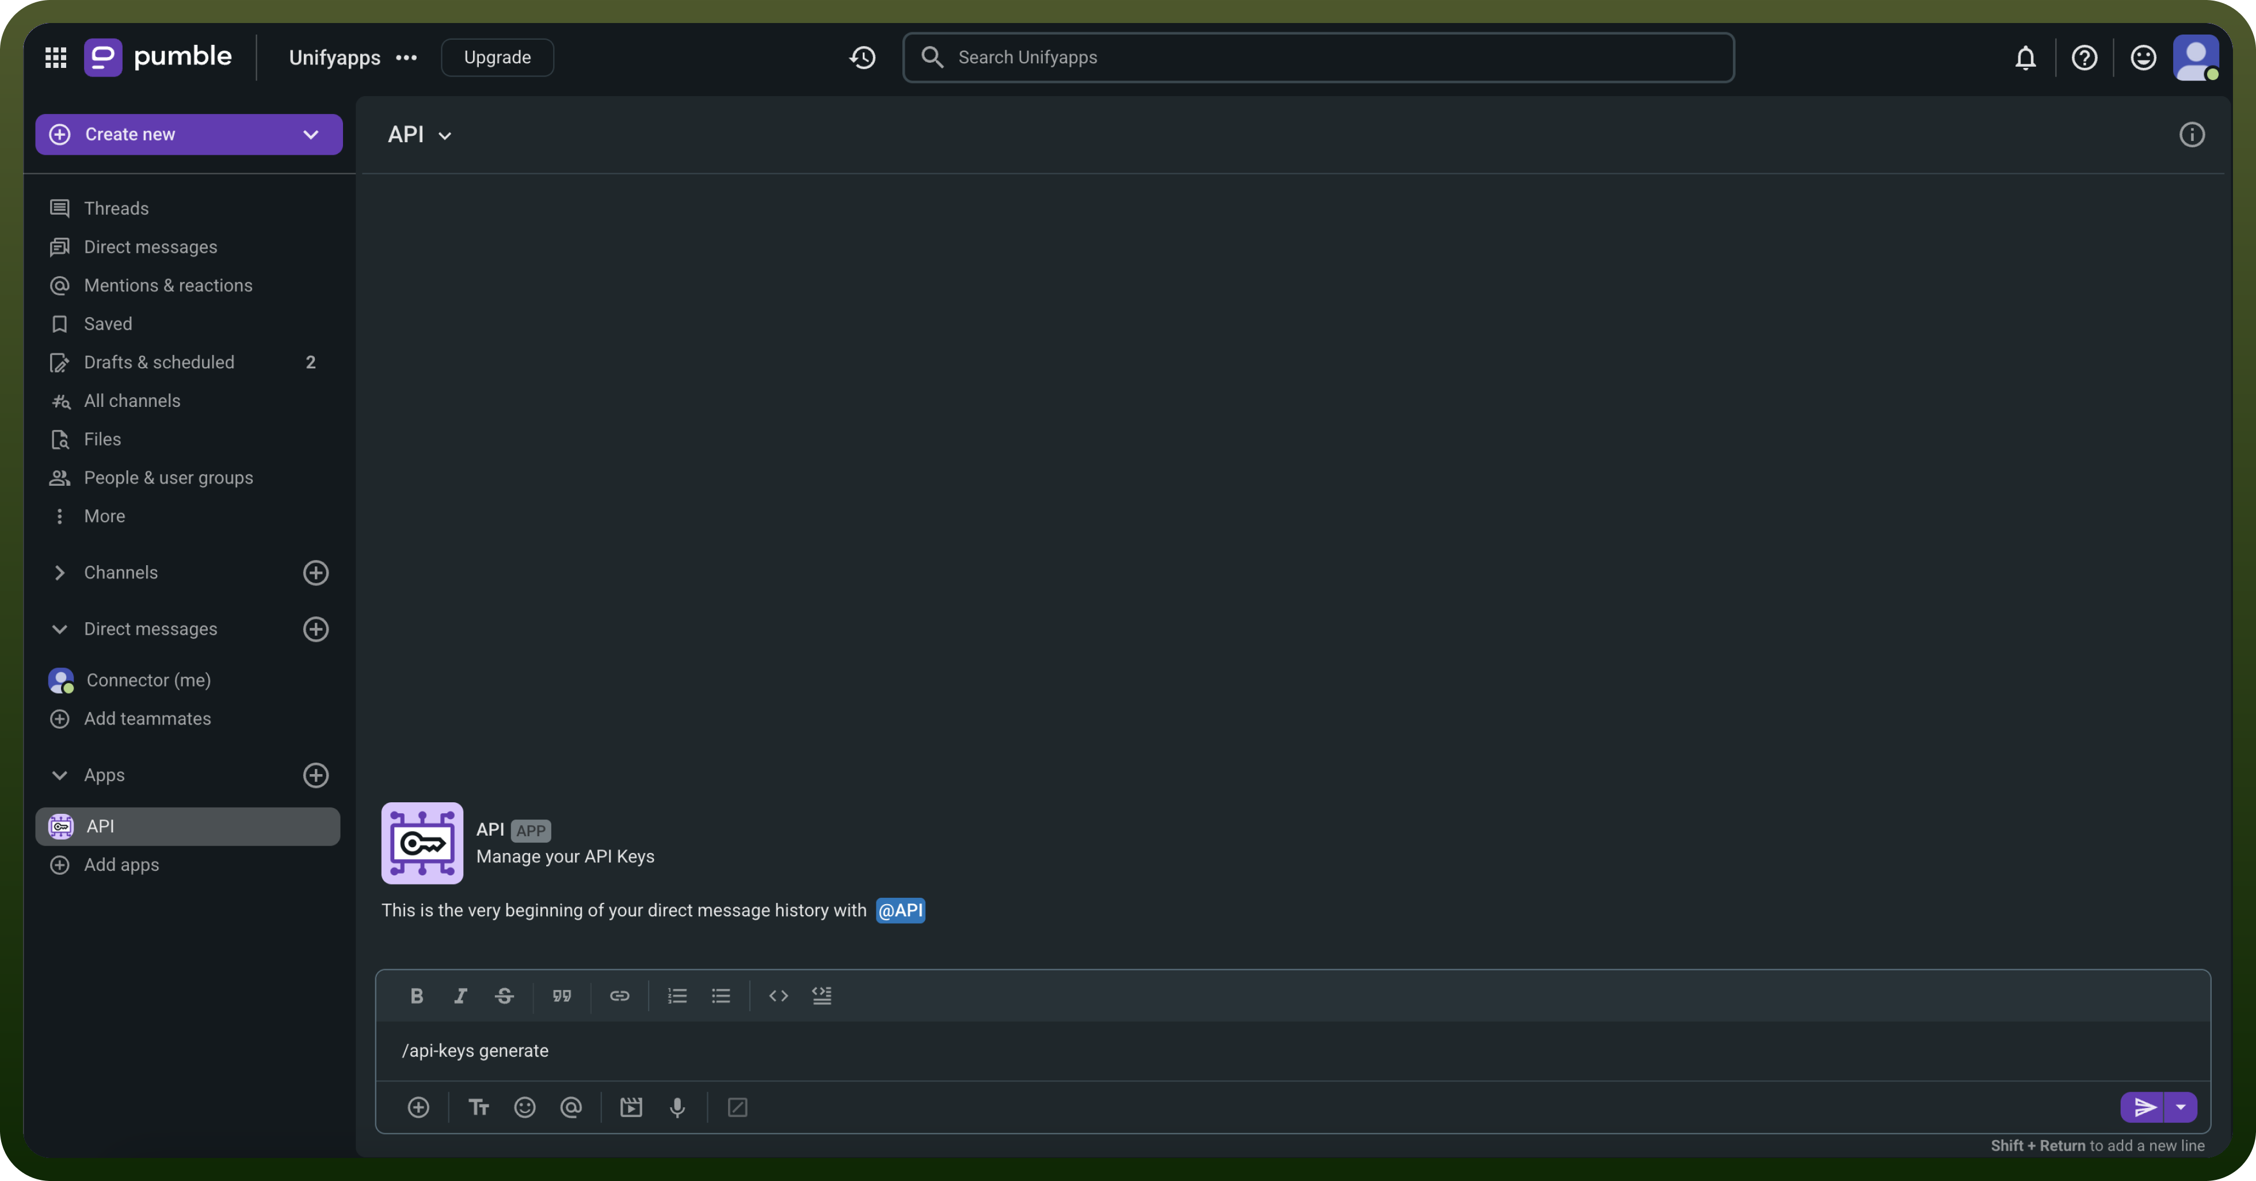2256x1181 pixels.
Task: Open the apps grid launcher icon
Action: (x=56, y=58)
